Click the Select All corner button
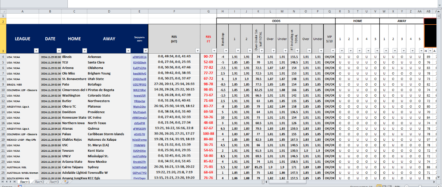 [3, 11]
